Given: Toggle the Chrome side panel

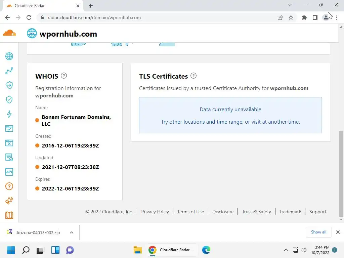Looking at the screenshot, I should (315, 17).
